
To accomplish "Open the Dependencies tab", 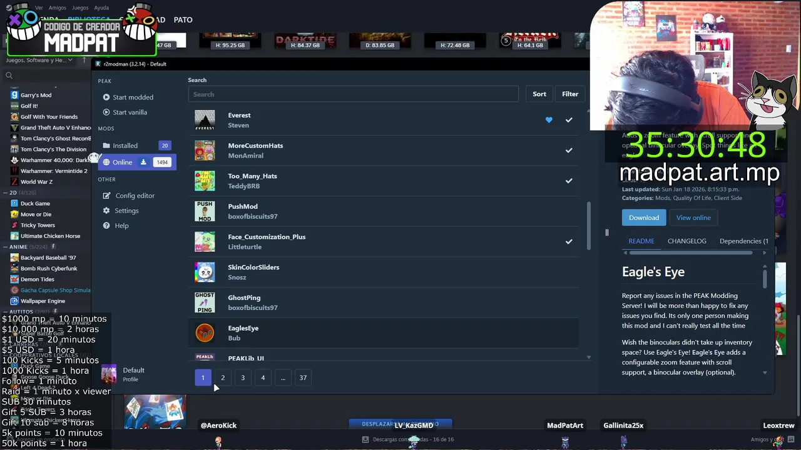I will (x=743, y=241).
